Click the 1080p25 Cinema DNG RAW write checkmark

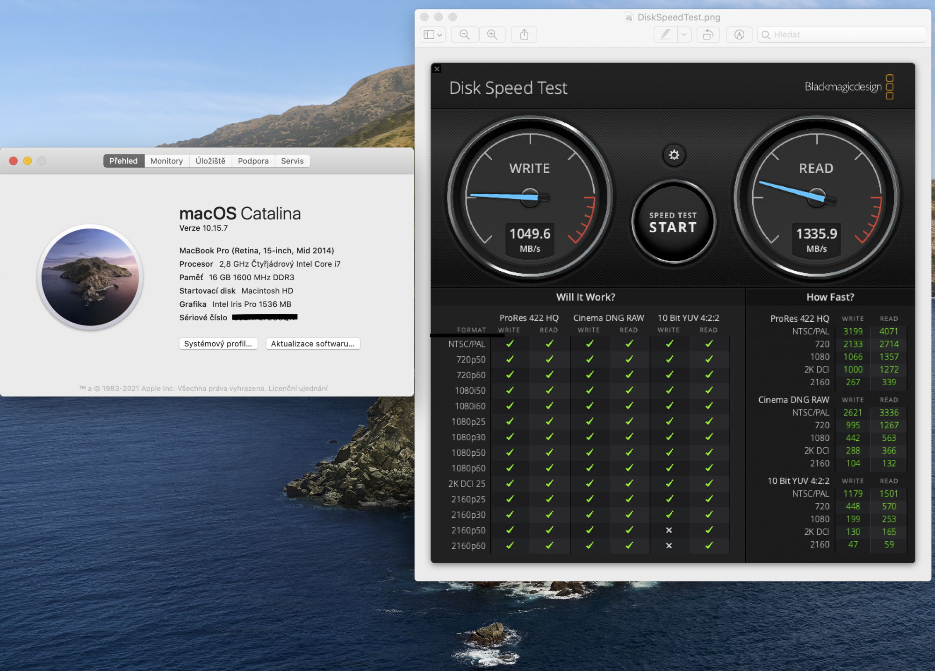pos(590,421)
